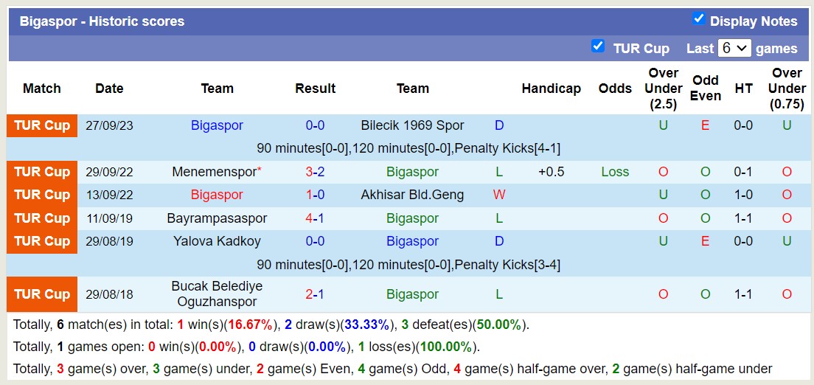Open Bigaspor link in 13/09/22 row
Image resolution: width=814 pixels, height=385 pixels.
[x=217, y=195]
